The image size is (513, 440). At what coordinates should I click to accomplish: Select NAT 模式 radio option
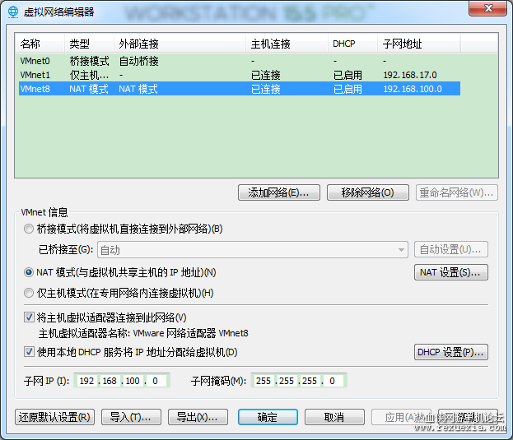coord(29,272)
